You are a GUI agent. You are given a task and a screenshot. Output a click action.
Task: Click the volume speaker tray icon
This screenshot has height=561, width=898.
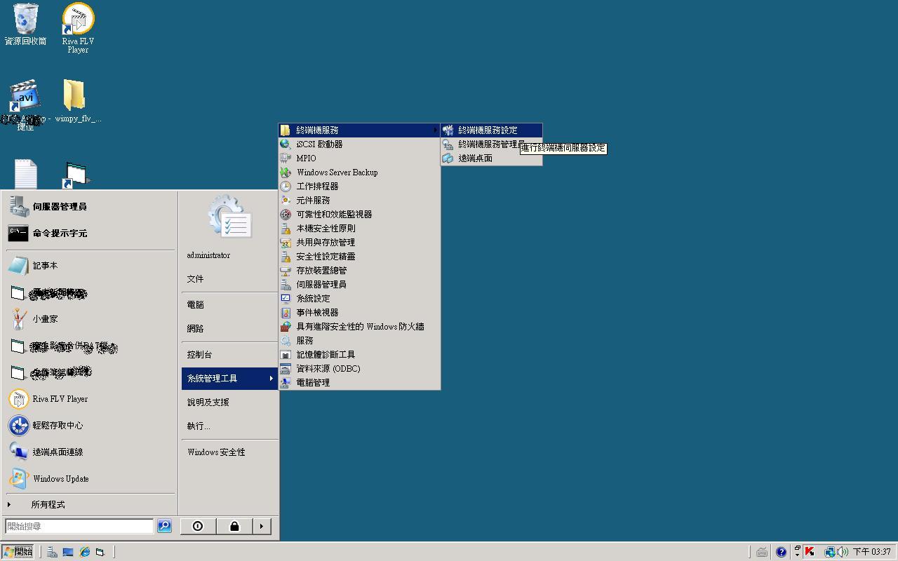(843, 552)
